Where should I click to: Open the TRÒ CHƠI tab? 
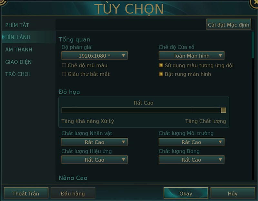pos(18,74)
